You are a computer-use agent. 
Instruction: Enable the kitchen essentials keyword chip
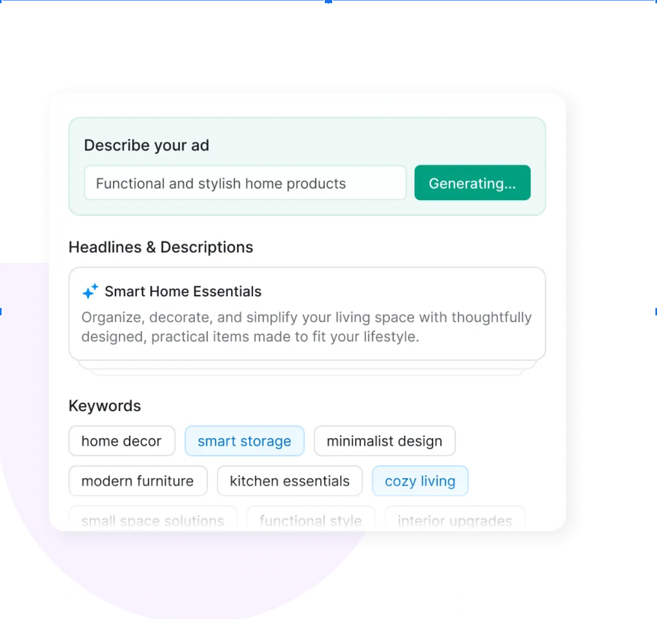tap(289, 481)
